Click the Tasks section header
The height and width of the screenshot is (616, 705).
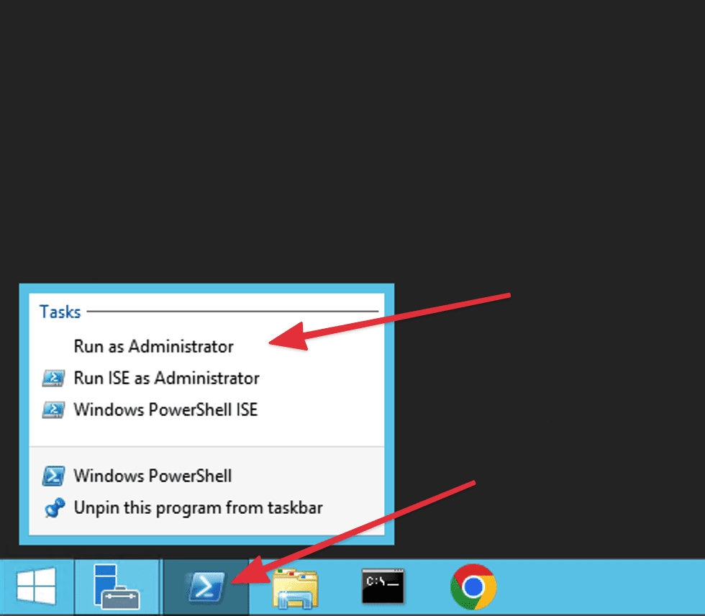(60, 312)
